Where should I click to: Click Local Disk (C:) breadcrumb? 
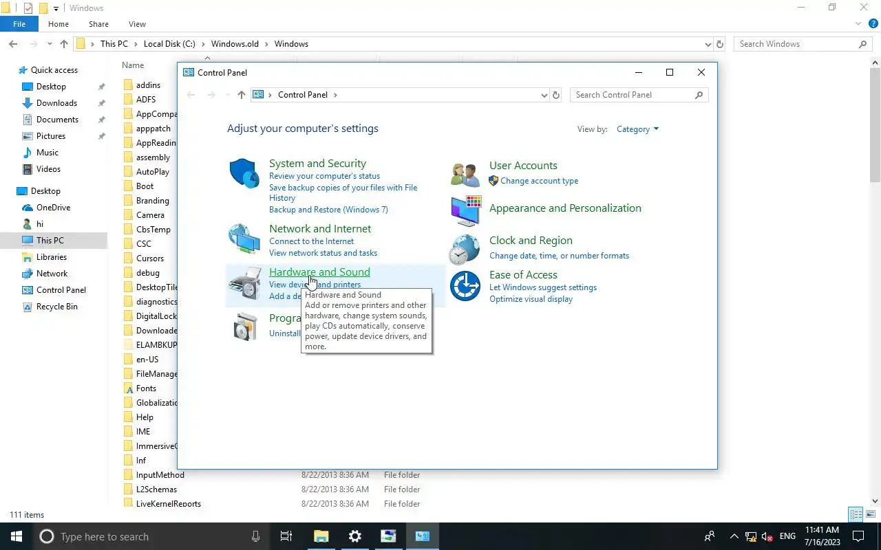tap(169, 44)
